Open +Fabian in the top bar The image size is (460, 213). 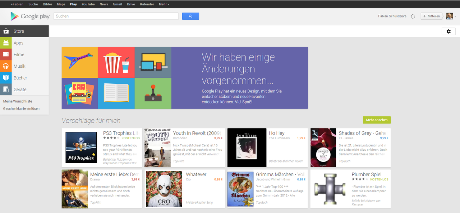pyautogui.click(x=17, y=4)
